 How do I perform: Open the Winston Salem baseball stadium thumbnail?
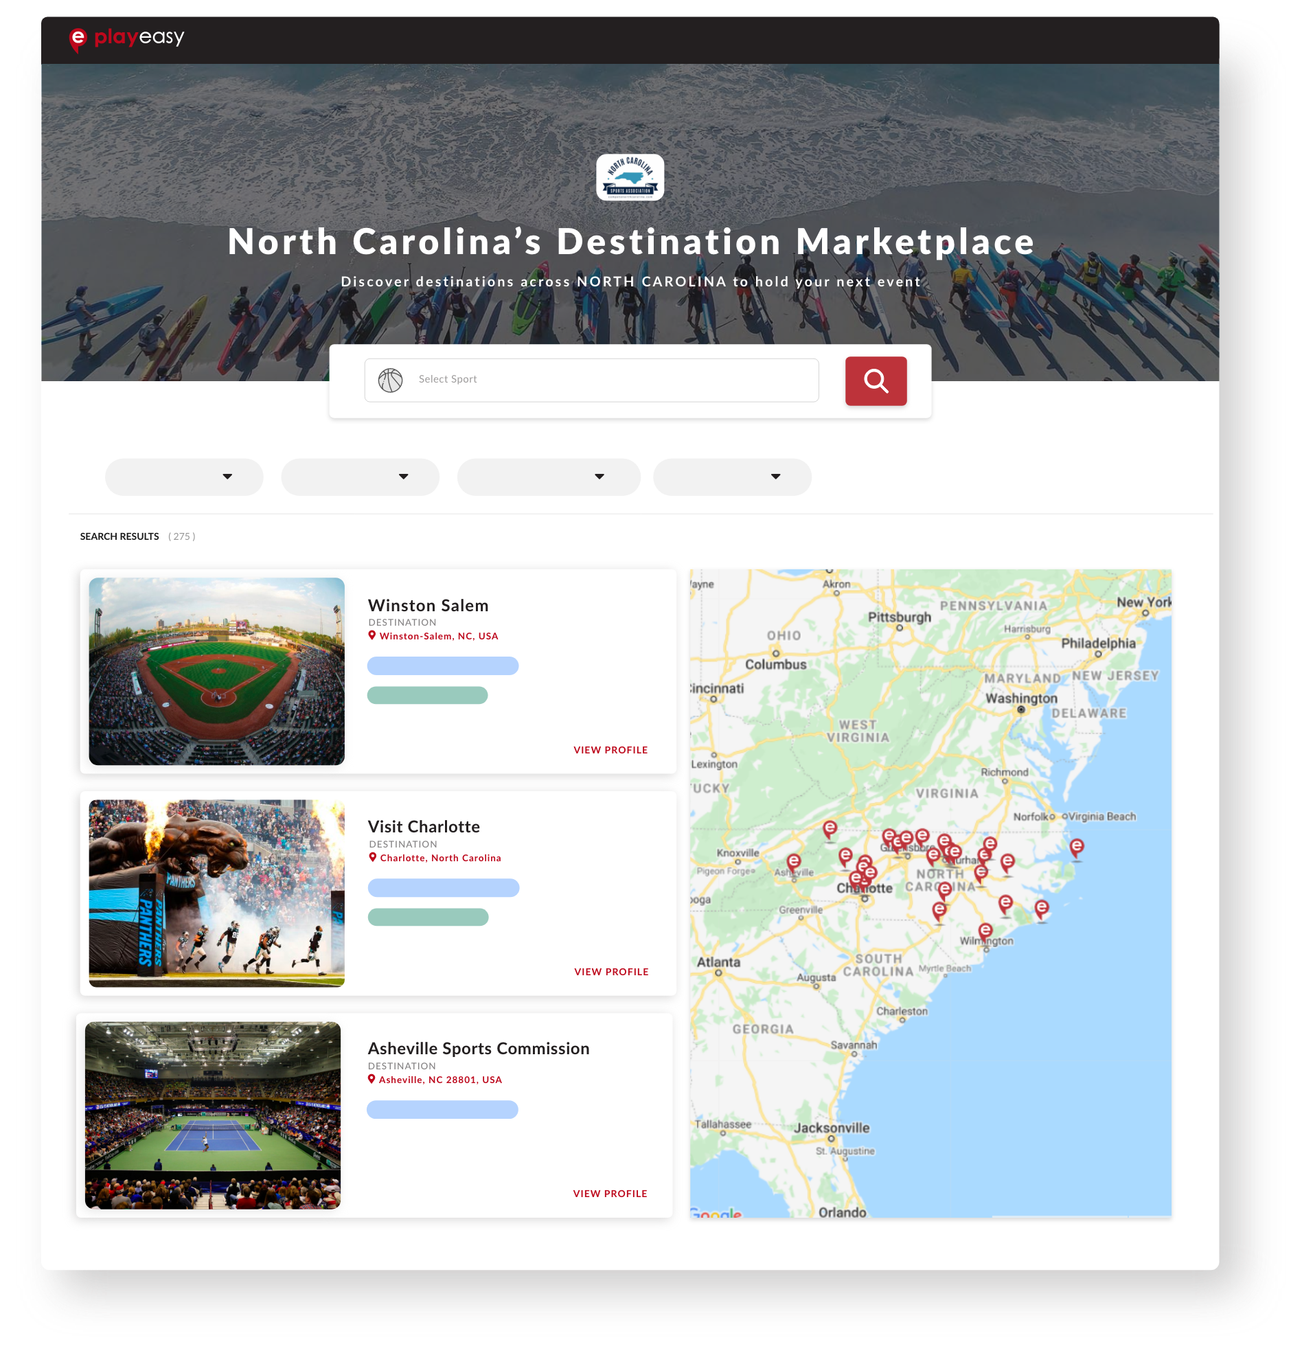click(217, 672)
